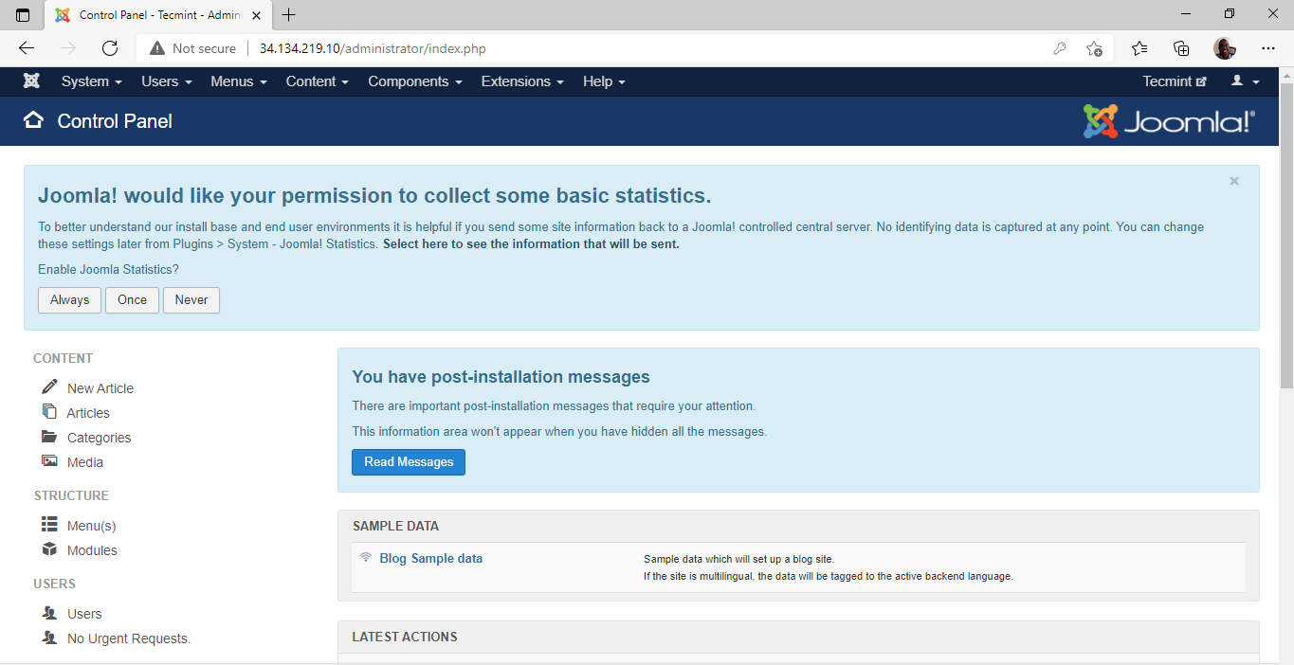
Task: Open the New Article link
Action: point(100,388)
